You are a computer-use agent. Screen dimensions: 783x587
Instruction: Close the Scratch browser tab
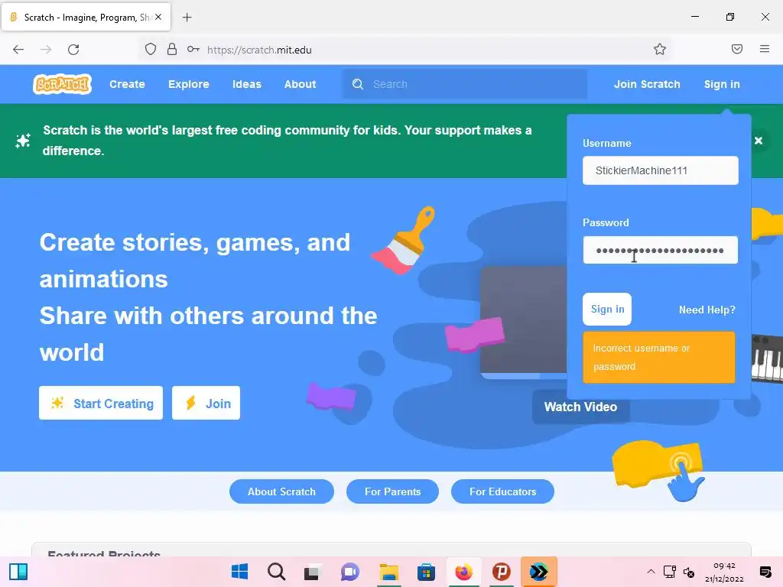[158, 17]
